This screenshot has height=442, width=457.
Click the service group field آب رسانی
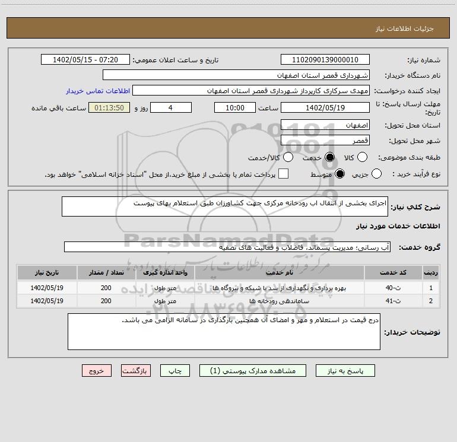pos(227,247)
